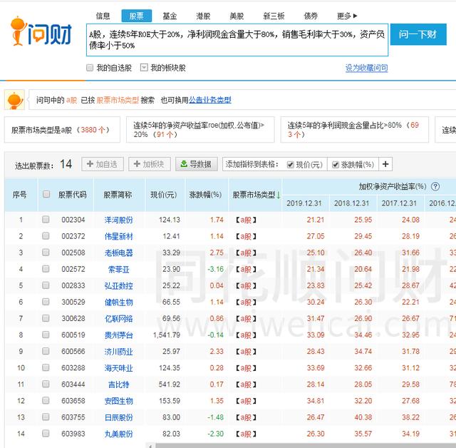Click the 2017.12.31 column header

(399, 203)
